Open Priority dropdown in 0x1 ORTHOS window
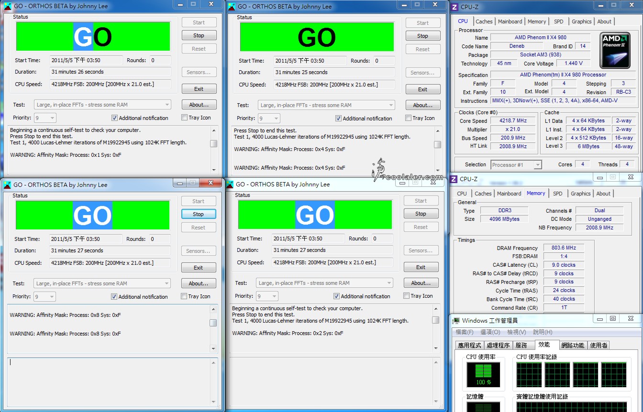 (x=45, y=118)
